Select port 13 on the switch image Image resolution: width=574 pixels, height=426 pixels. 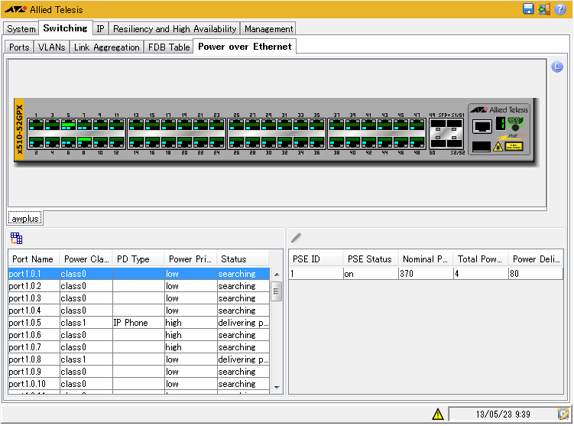tap(136, 125)
